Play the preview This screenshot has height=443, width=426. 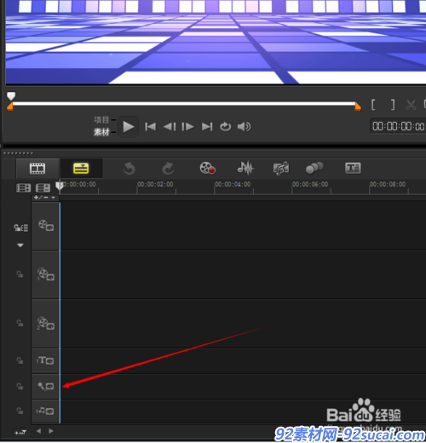click(x=129, y=127)
